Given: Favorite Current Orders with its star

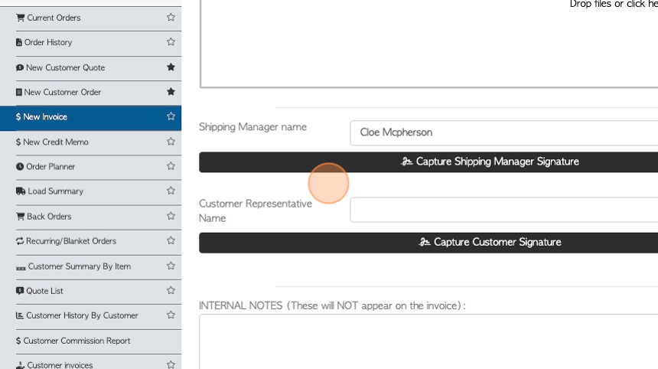Looking at the screenshot, I should (x=171, y=17).
